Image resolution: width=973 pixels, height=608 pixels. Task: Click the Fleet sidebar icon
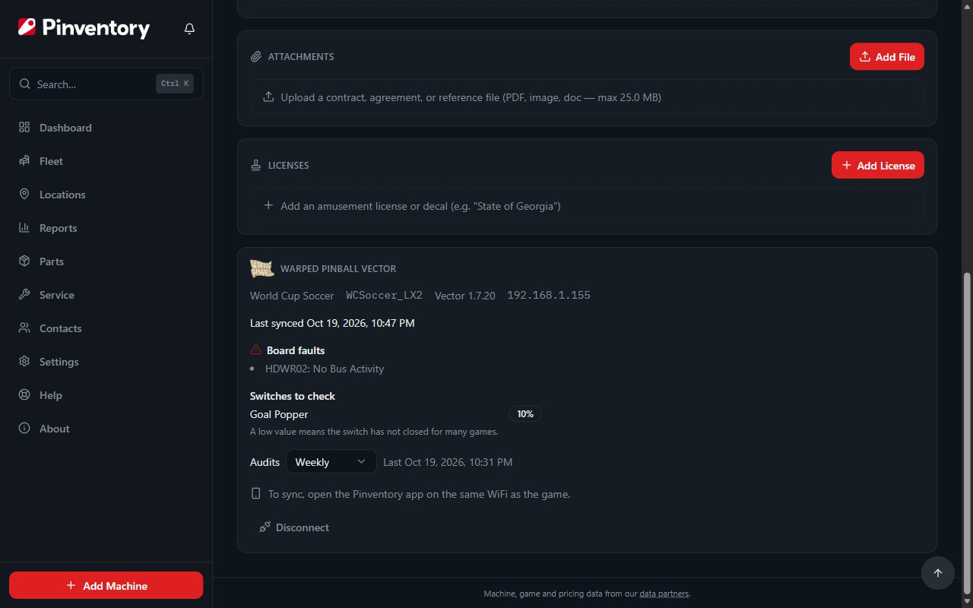[x=24, y=161]
